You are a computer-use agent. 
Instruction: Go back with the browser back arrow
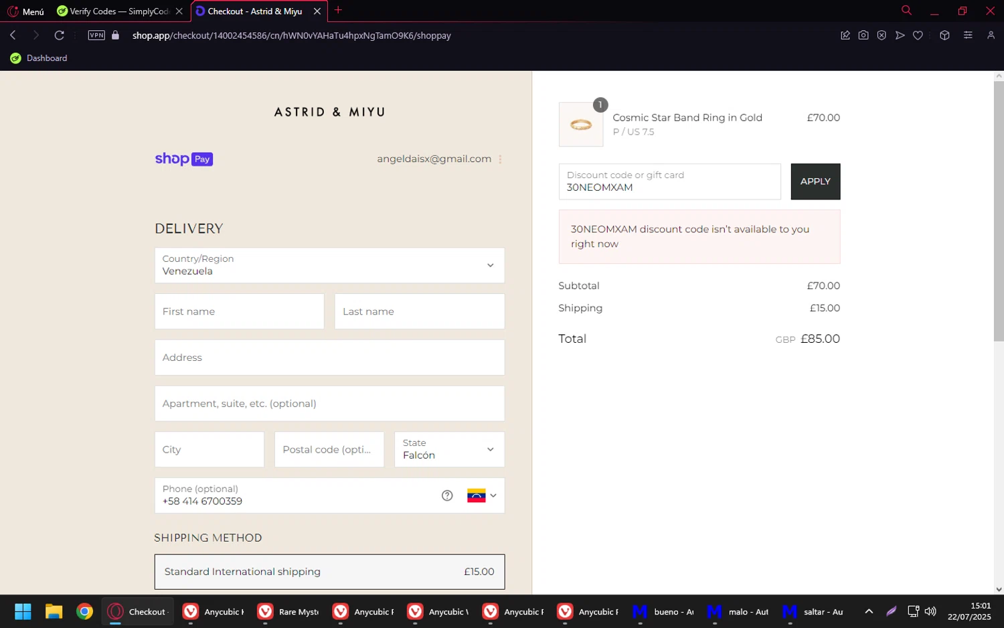pyautogui.click(x=13, y=35)
